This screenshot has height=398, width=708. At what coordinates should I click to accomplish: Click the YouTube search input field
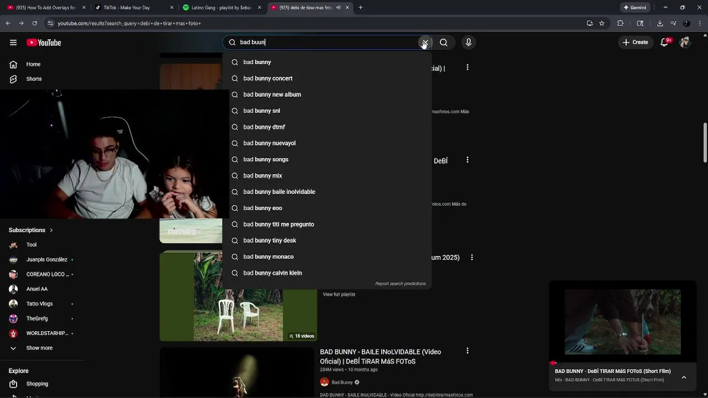click(326, 43)
